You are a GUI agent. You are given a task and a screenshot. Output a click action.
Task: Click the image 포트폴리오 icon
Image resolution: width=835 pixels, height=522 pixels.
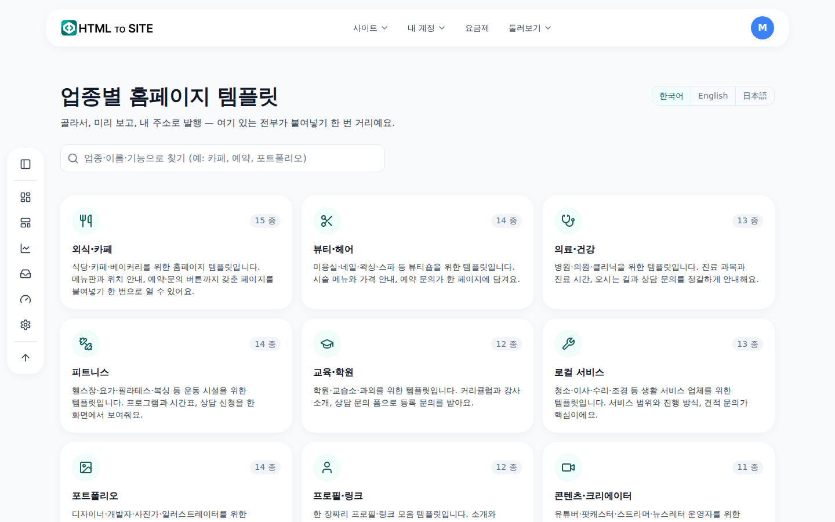[x=86, y=467]
